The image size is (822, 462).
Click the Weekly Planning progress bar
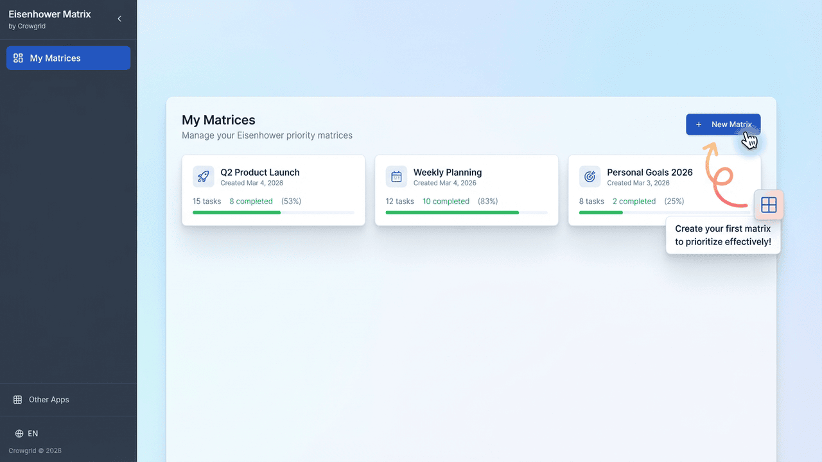(466, 212)
